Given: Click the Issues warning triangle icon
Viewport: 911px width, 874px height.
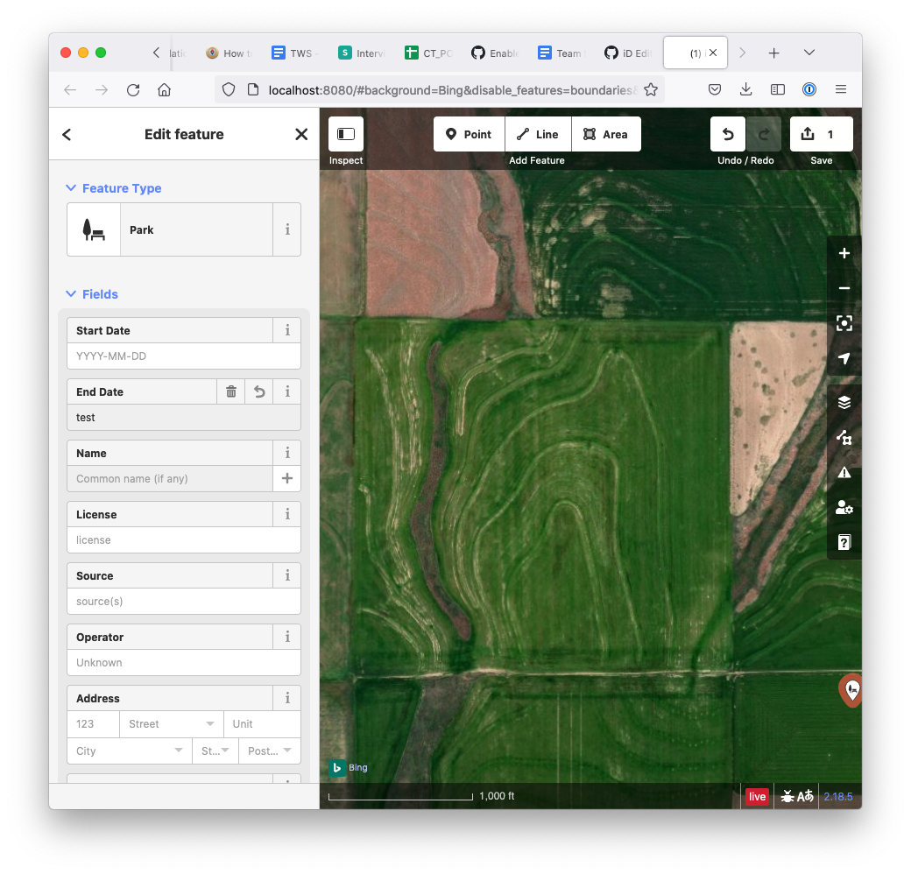Looking at the screenshot, I should click(844, 473).
